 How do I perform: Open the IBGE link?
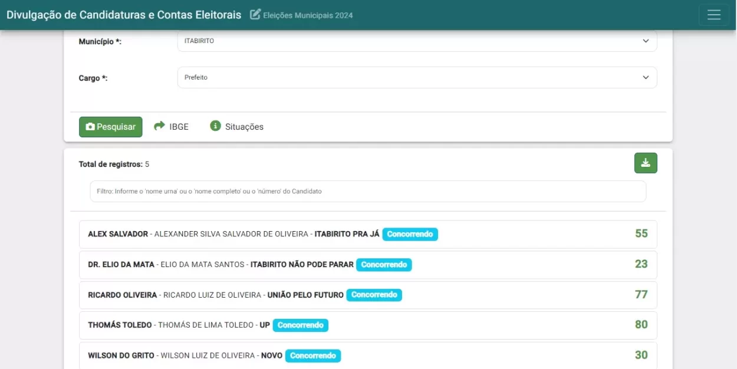[x=178, y=126]
